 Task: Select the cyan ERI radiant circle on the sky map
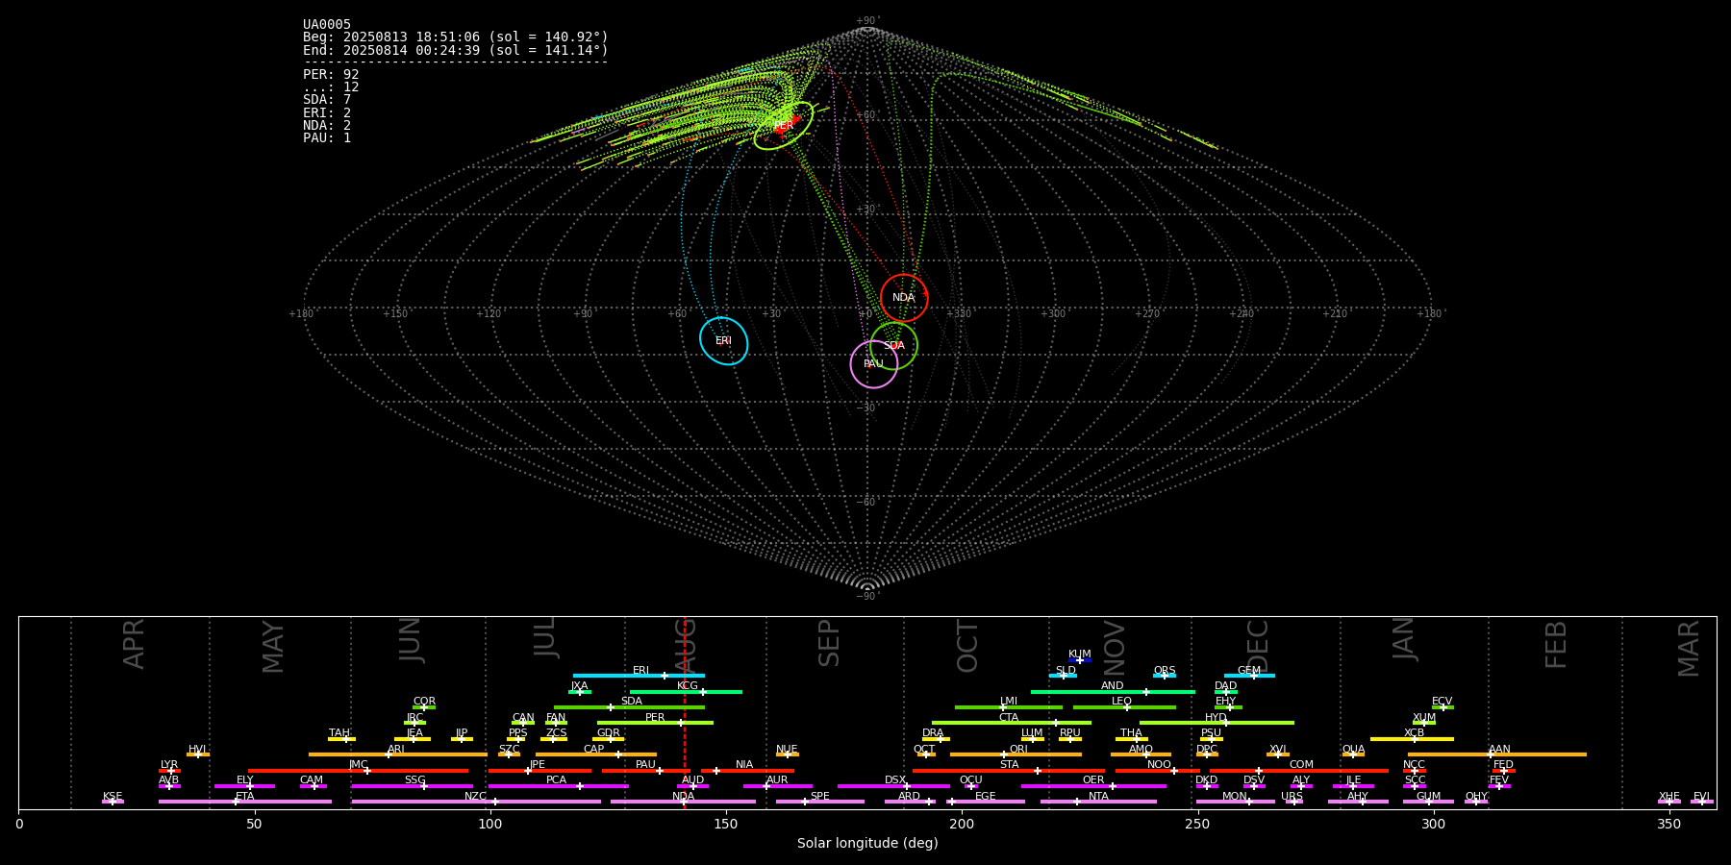724,341
